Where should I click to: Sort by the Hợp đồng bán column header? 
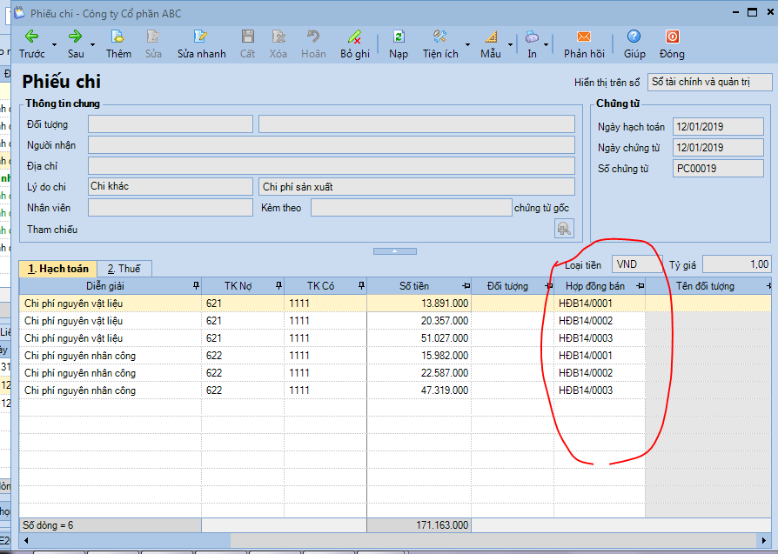click(x=595, y=286)
